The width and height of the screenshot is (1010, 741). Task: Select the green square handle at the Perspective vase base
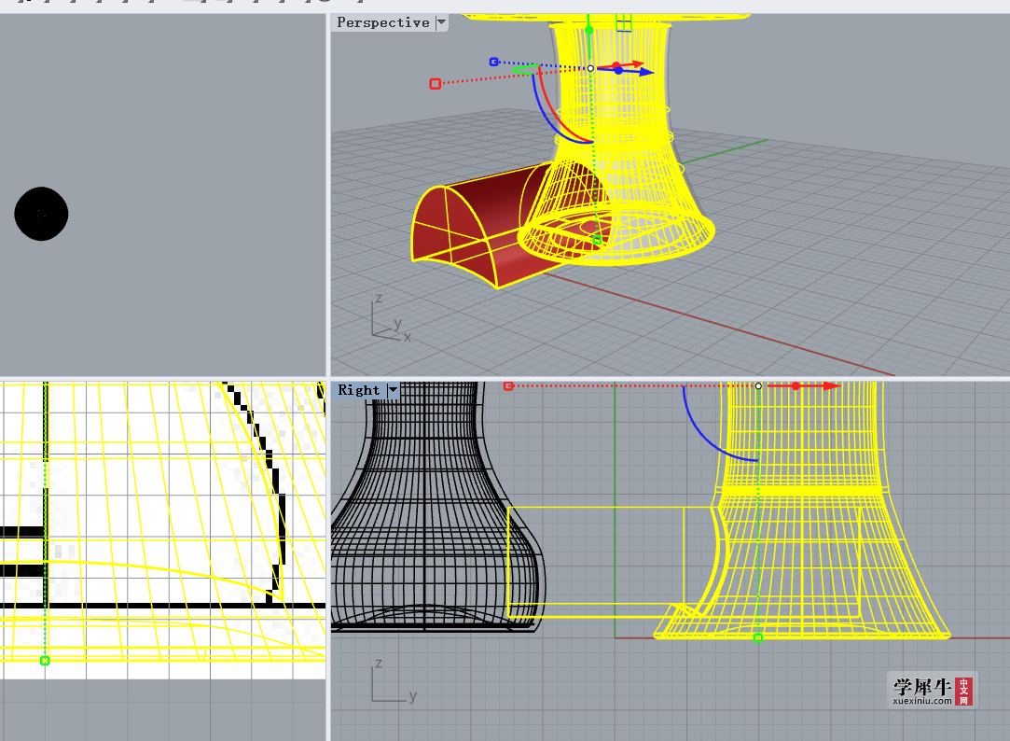597,241
